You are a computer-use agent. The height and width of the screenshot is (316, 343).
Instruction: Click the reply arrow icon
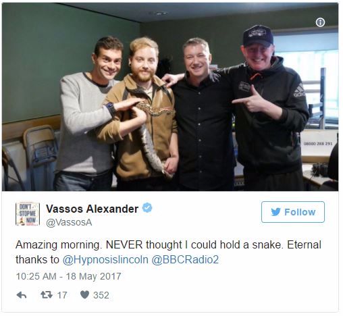[x=22, y=295]
